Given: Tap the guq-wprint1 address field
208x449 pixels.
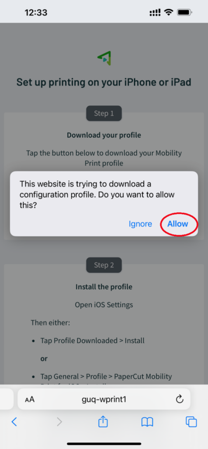Looking at the screenshot, I should click(x=104, y=399).
